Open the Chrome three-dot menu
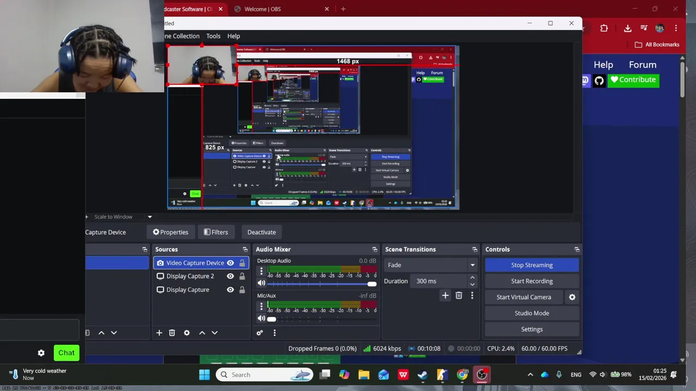 tap(676, 28)
